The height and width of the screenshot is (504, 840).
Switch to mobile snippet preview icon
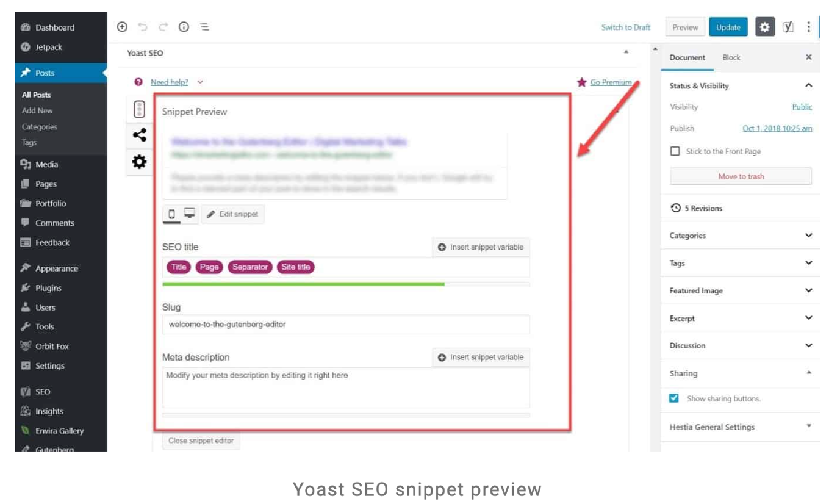[172, 214]
